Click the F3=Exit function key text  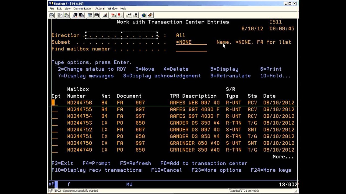(62, 163)
